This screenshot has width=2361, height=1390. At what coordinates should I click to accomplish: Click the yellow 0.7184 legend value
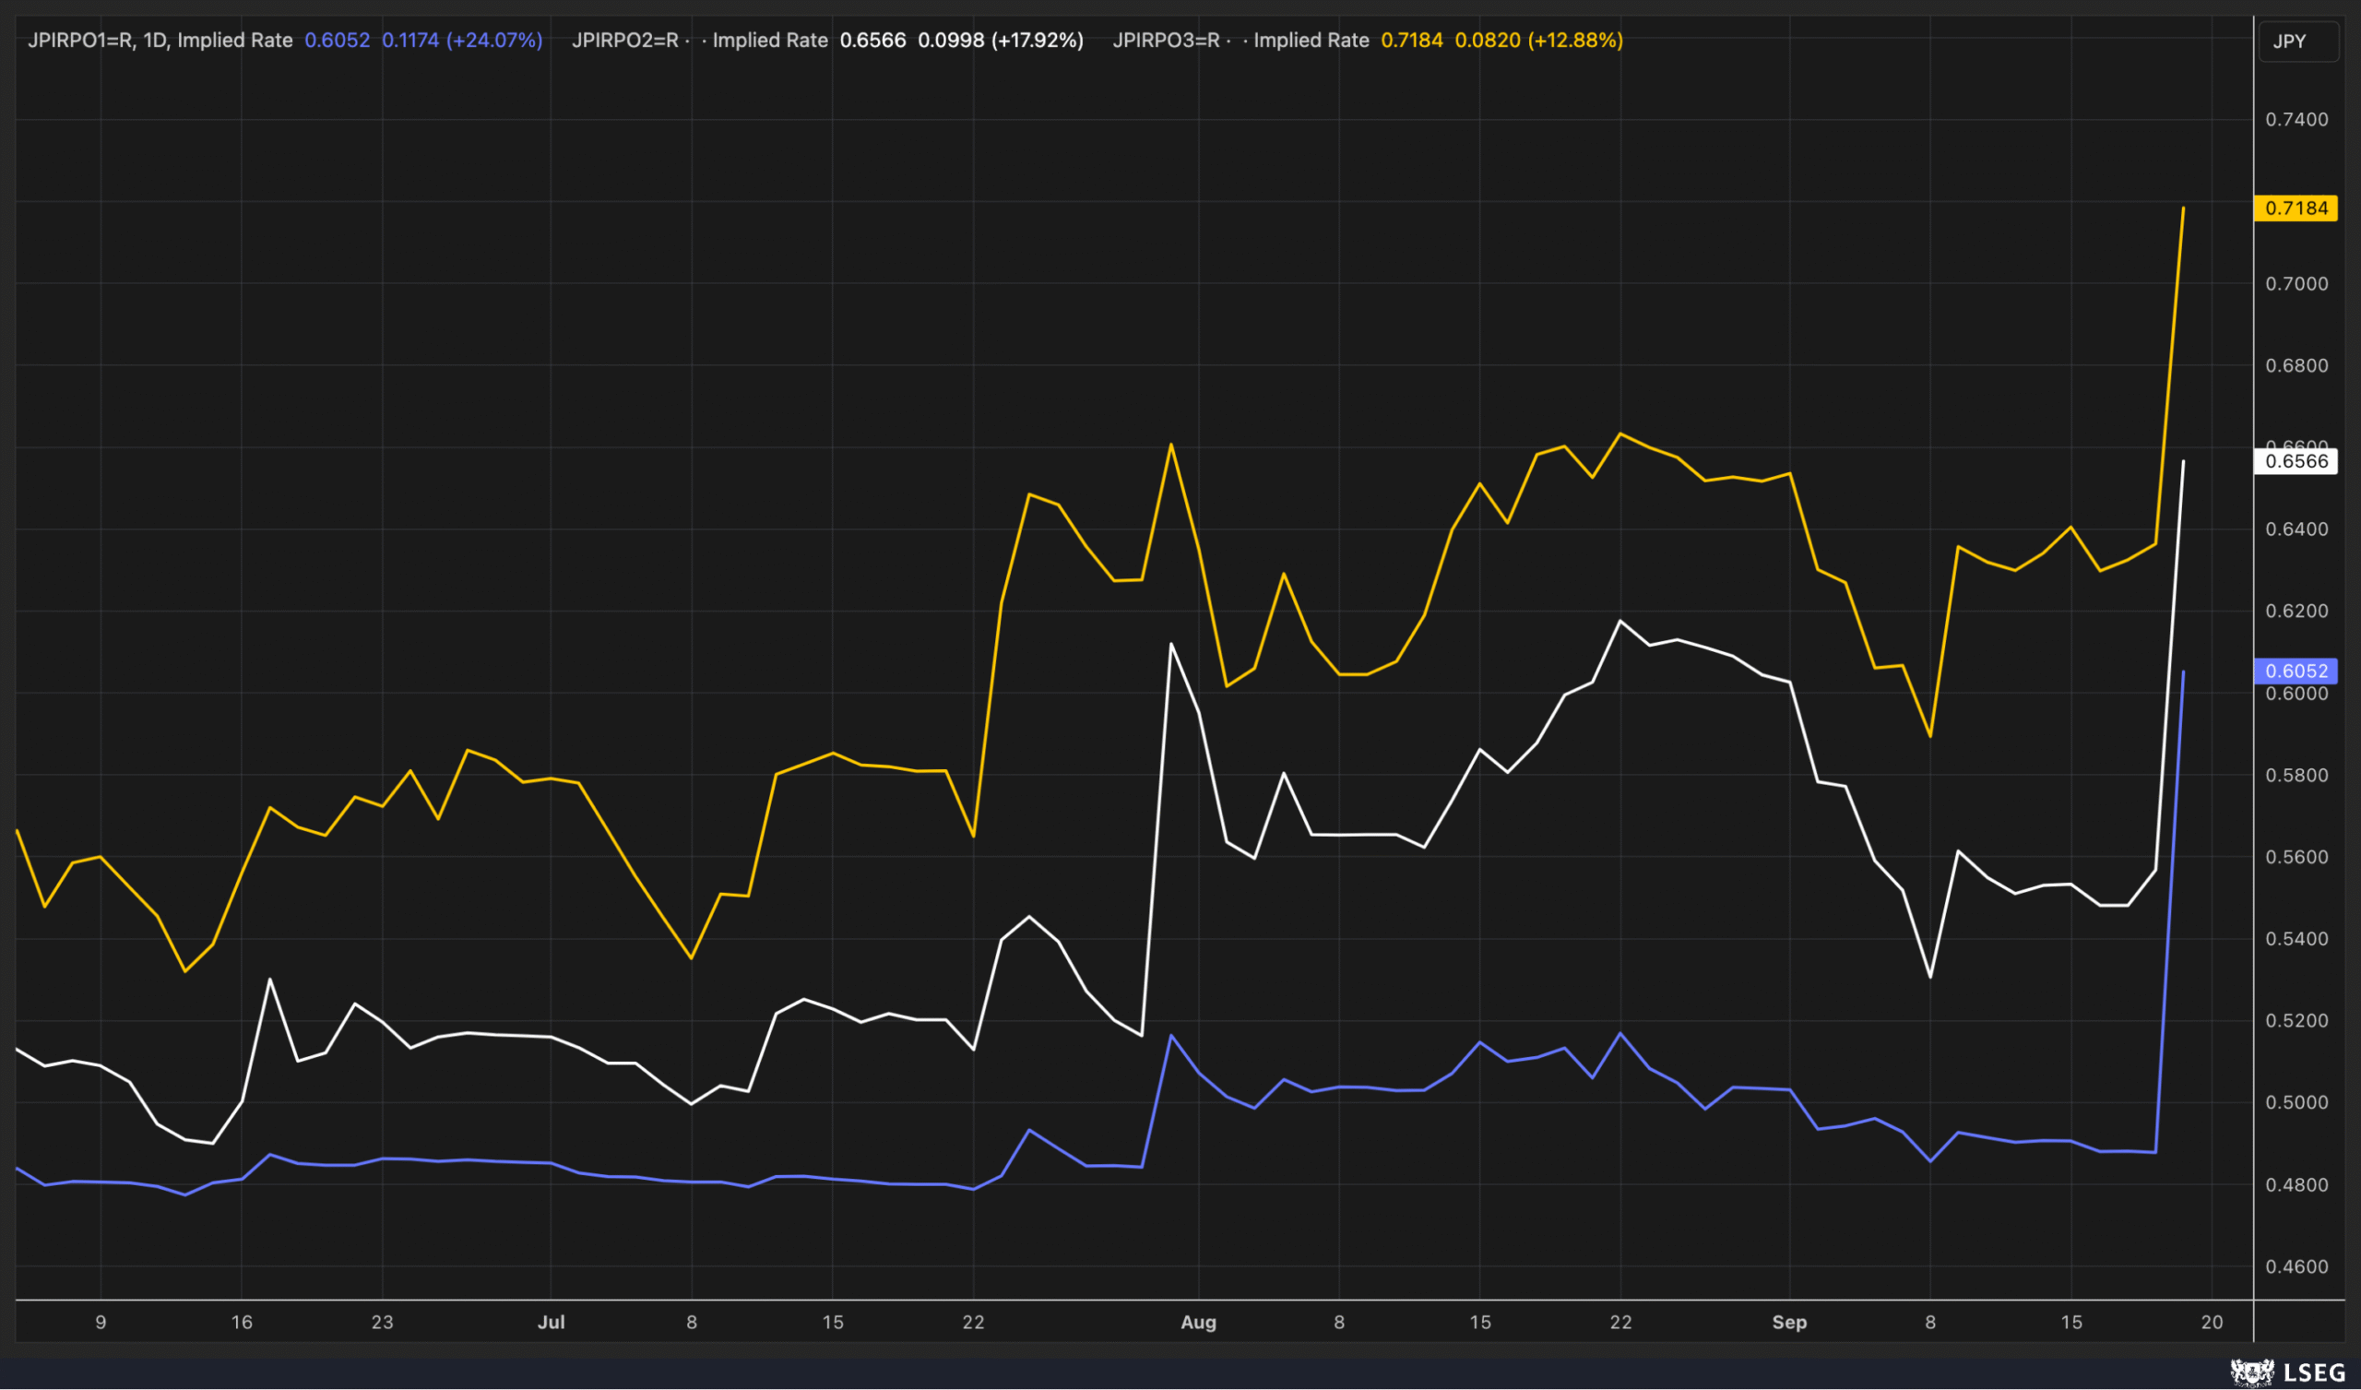1412,41
